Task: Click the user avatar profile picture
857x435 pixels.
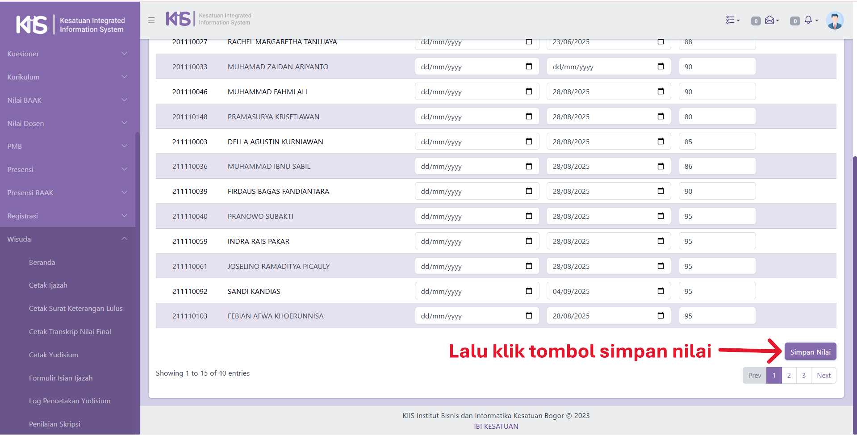Action: 834,21
